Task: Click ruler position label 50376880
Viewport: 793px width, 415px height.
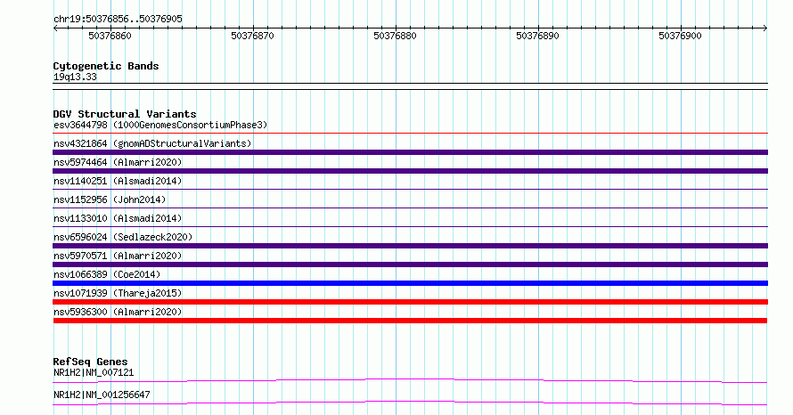Action: (395, 36)
